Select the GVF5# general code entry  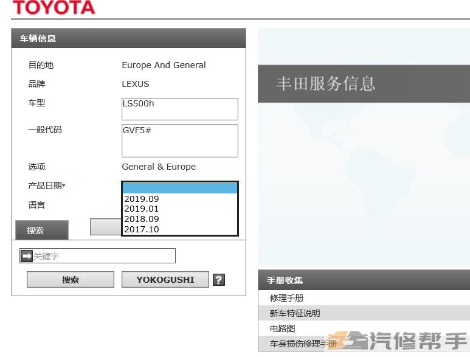[x=137, y=130]
